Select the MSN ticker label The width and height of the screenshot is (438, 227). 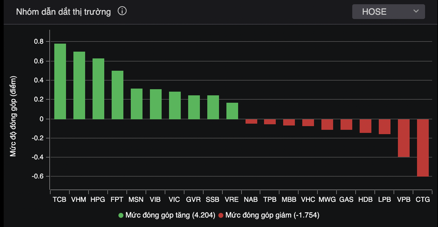click(x=136, y=199)
